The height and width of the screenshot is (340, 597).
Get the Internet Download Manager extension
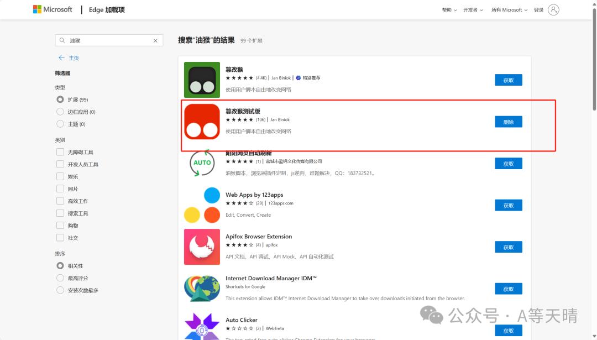click(509, 289)
